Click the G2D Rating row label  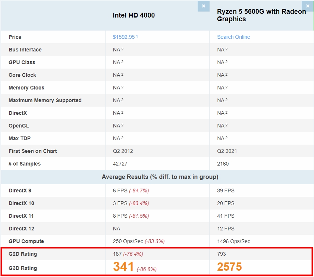23,254
